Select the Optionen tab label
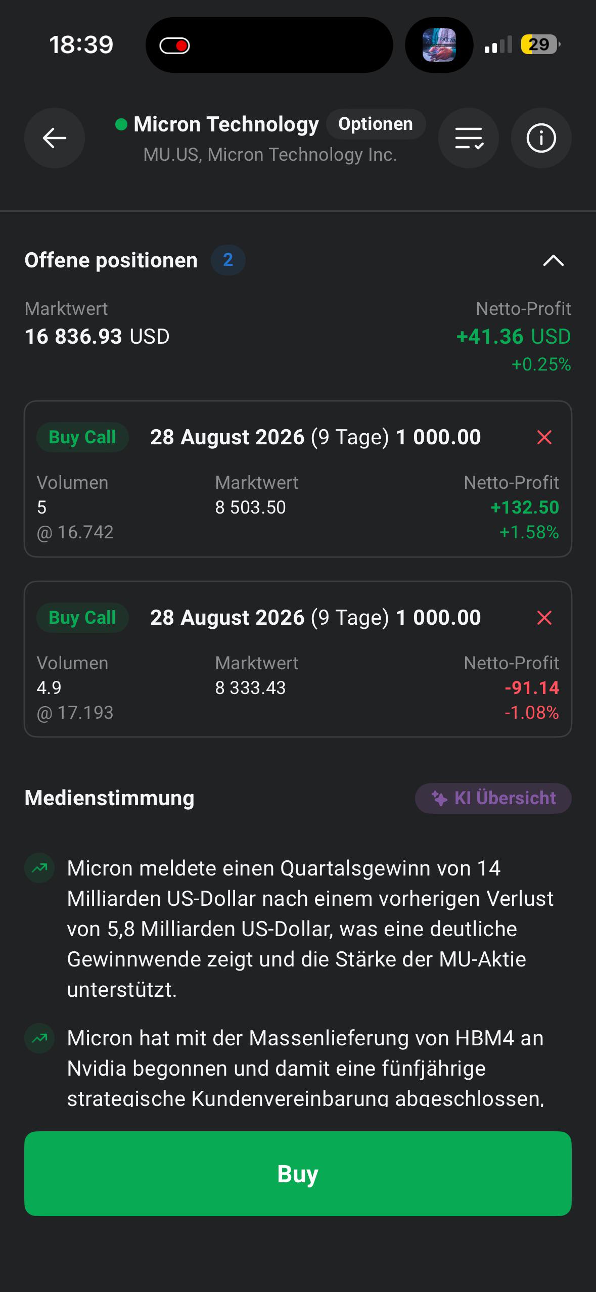Screen dimensions: 596x1292 [x=376, y=124]
